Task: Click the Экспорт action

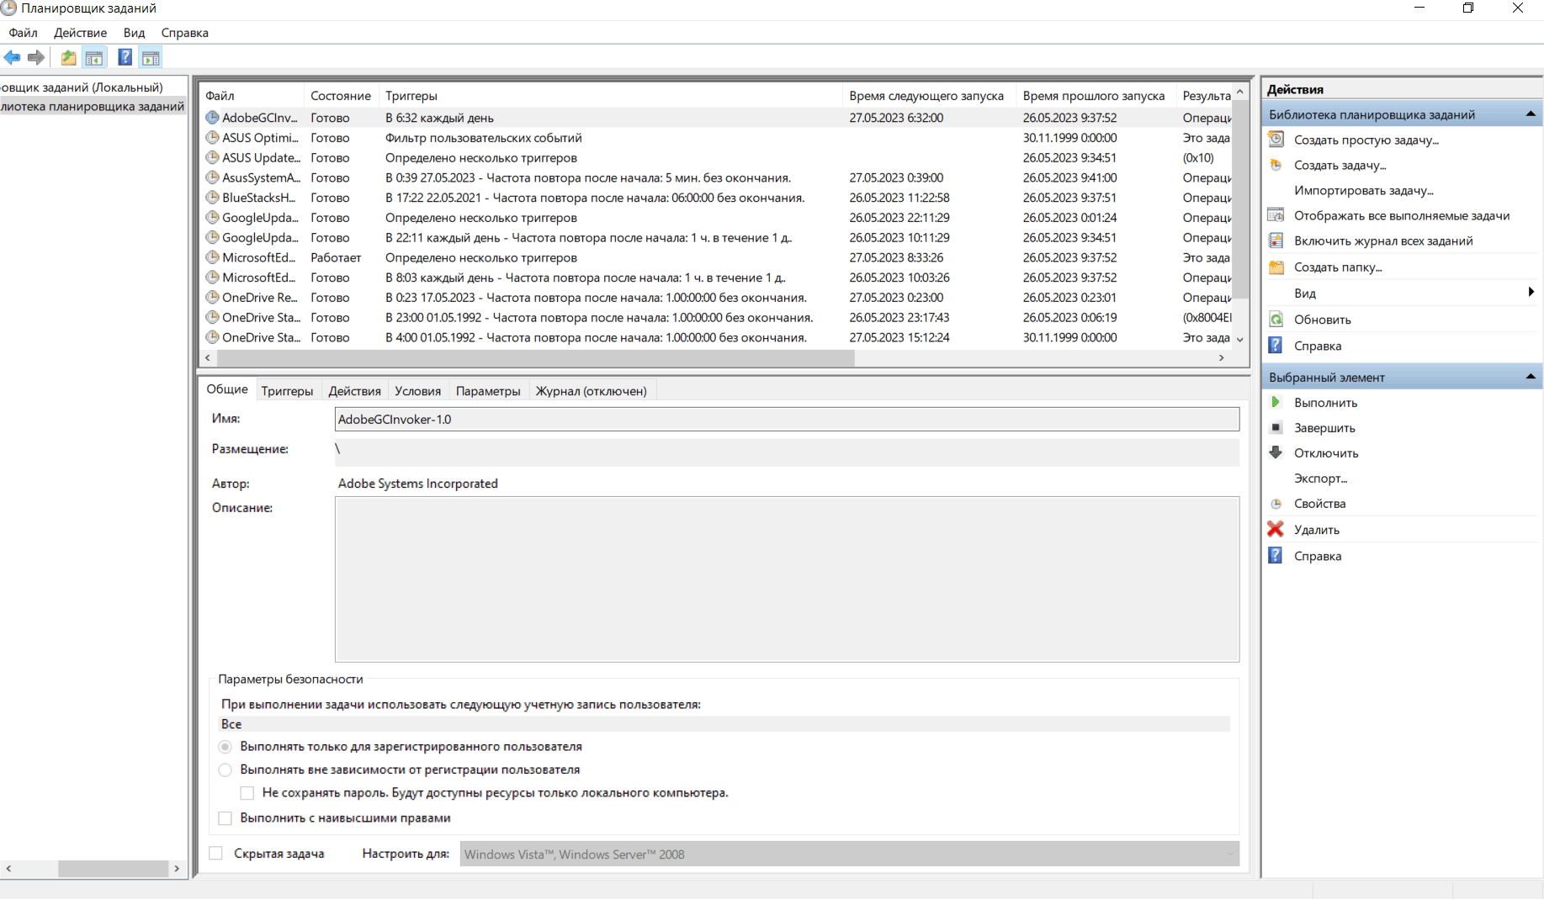Action: 1320,478
